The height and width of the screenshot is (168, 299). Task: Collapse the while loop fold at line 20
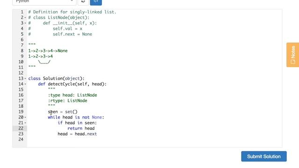(x=25, y=117)
